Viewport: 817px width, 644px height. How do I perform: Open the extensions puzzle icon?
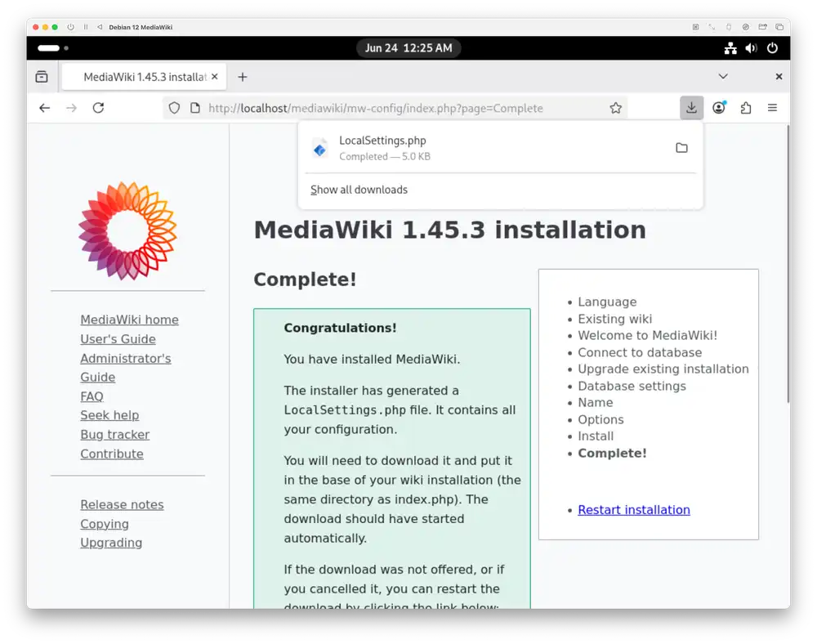(x=746, y=108)
